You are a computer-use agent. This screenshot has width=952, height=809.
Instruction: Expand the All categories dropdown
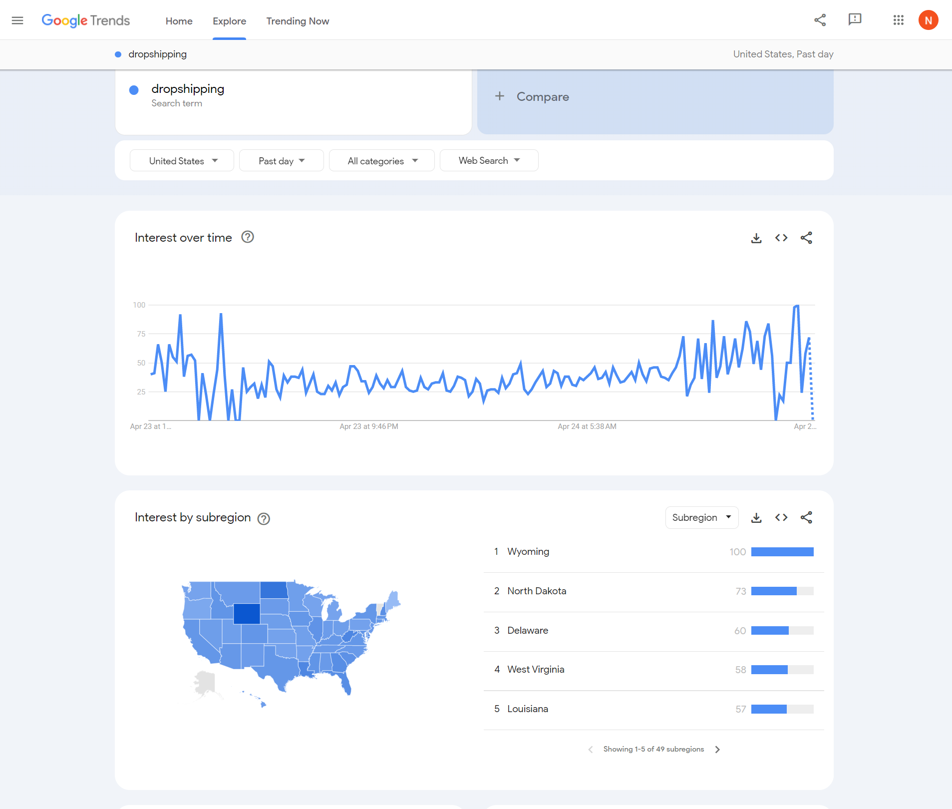click(x=382, y=161)
